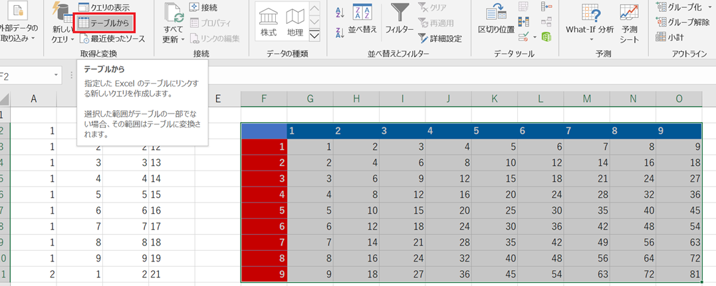
Task: Click the フィルター funnel icon
Action: click(x=400, y=13)
